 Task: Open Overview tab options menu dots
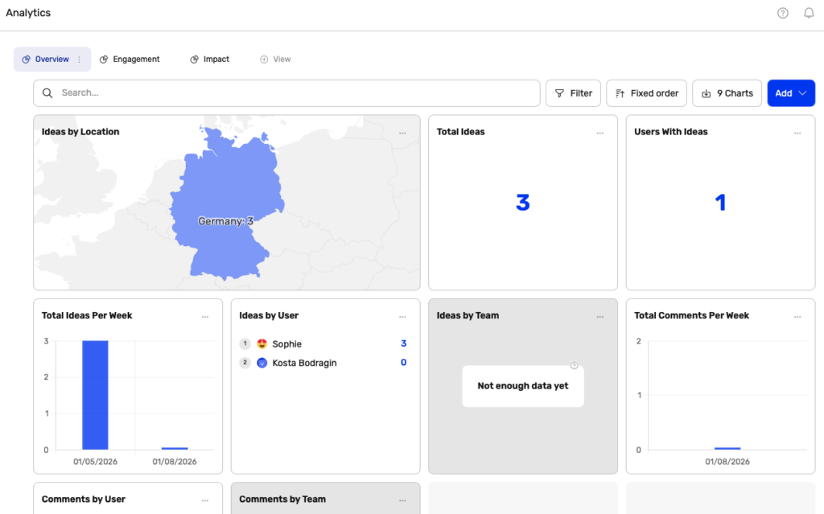pyautogui.click(x=79, y=60)
